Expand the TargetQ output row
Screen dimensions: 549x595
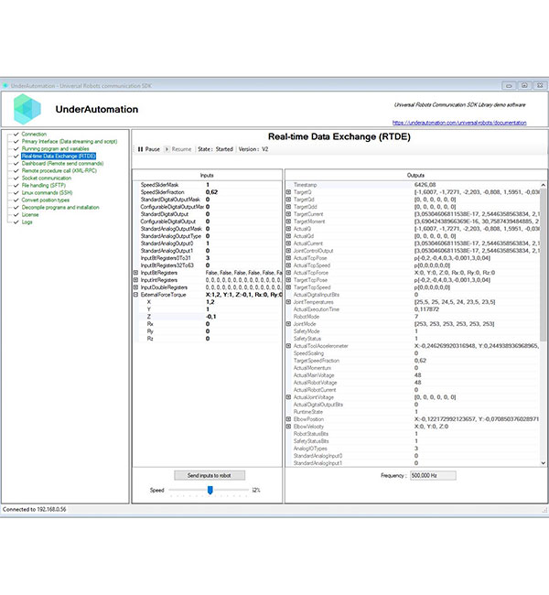click(x=289, y=192)
